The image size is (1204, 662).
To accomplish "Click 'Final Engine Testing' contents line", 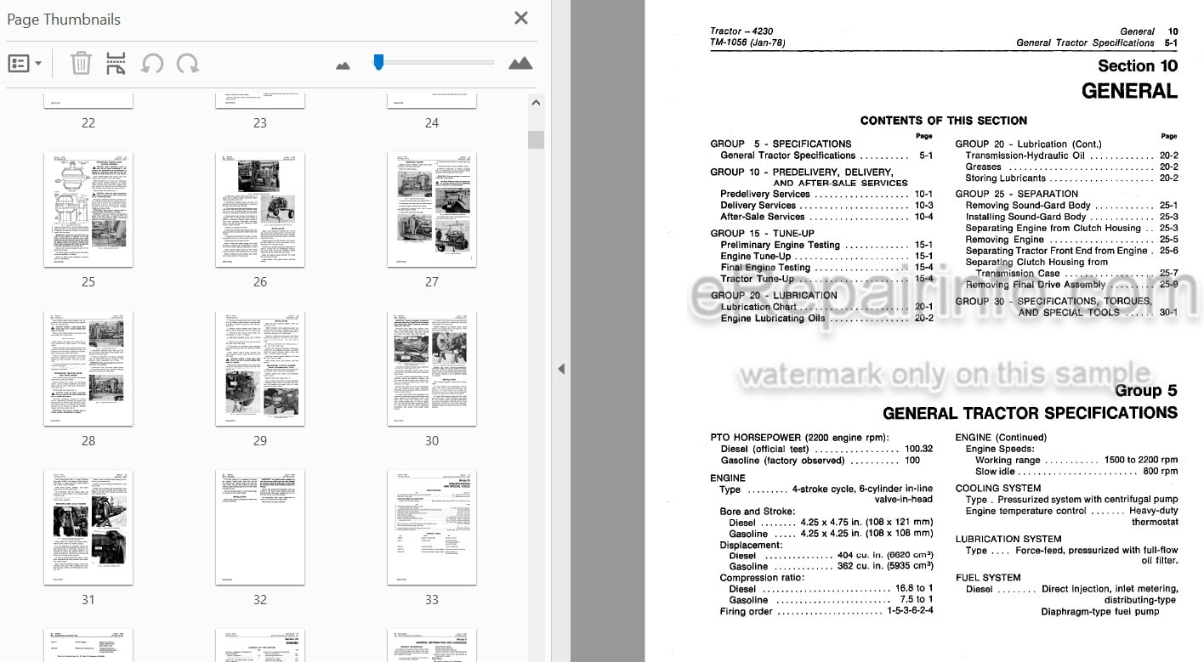I will pos(826,268).
